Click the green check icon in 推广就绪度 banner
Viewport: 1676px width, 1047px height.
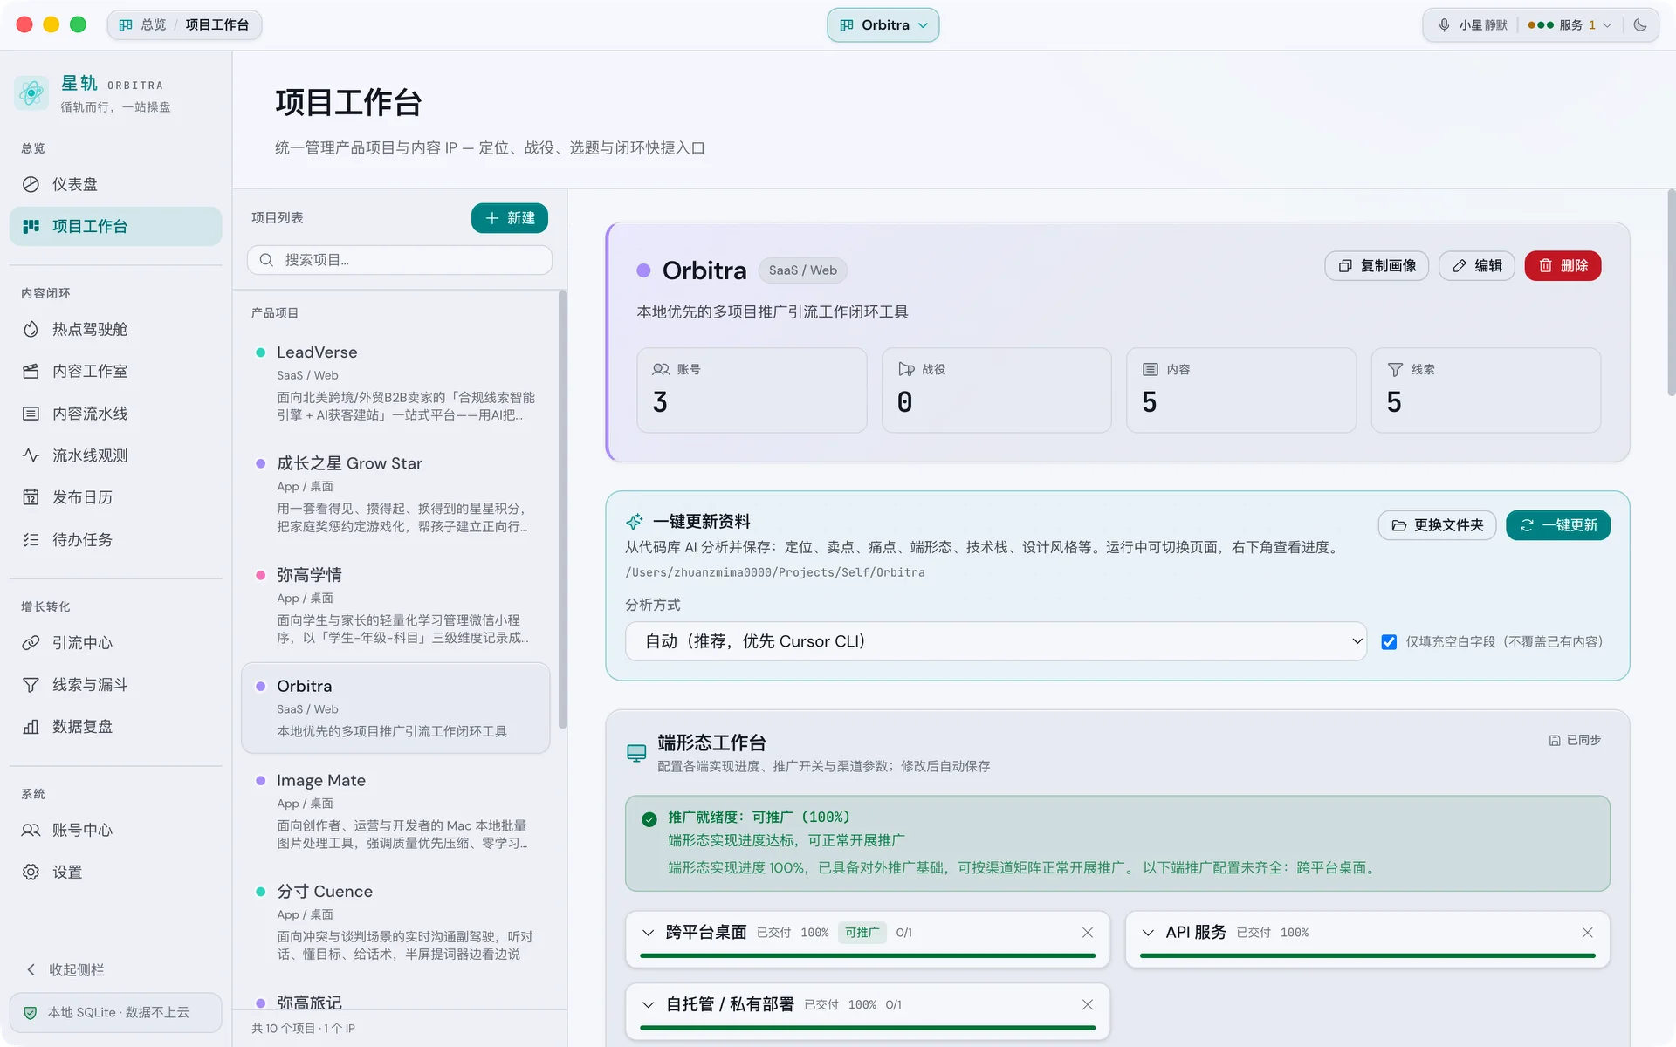[x=649, y=818]
